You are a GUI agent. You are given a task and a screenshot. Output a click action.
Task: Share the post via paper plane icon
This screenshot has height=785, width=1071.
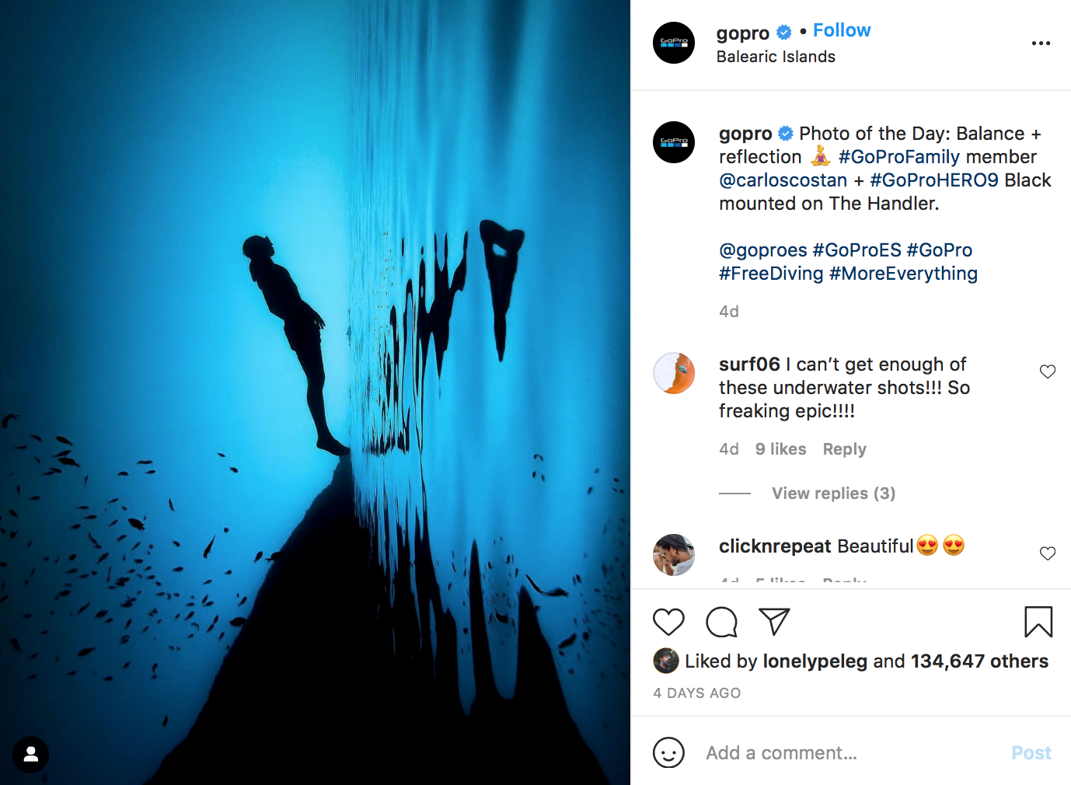774,622
